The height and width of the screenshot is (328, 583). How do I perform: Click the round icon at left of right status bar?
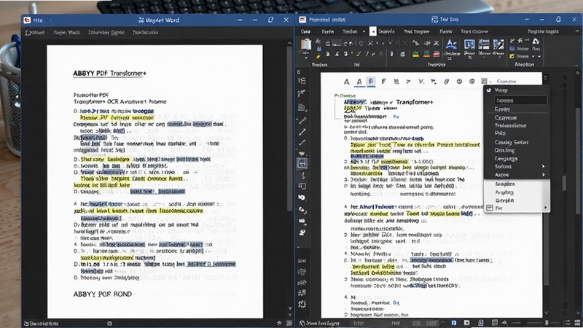pos(302,324)
